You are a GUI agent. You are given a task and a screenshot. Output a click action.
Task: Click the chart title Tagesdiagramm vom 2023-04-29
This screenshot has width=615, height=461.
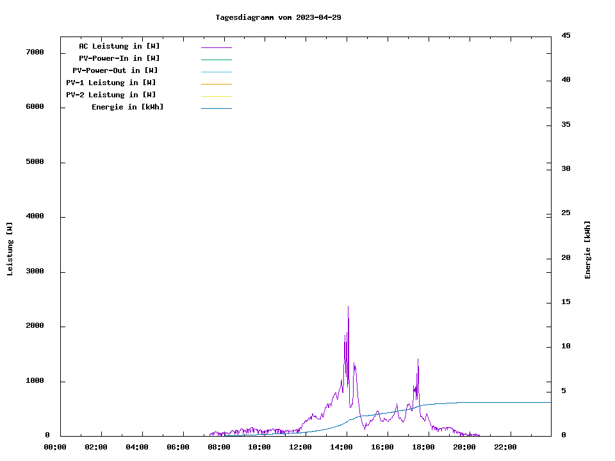[278, 17]
